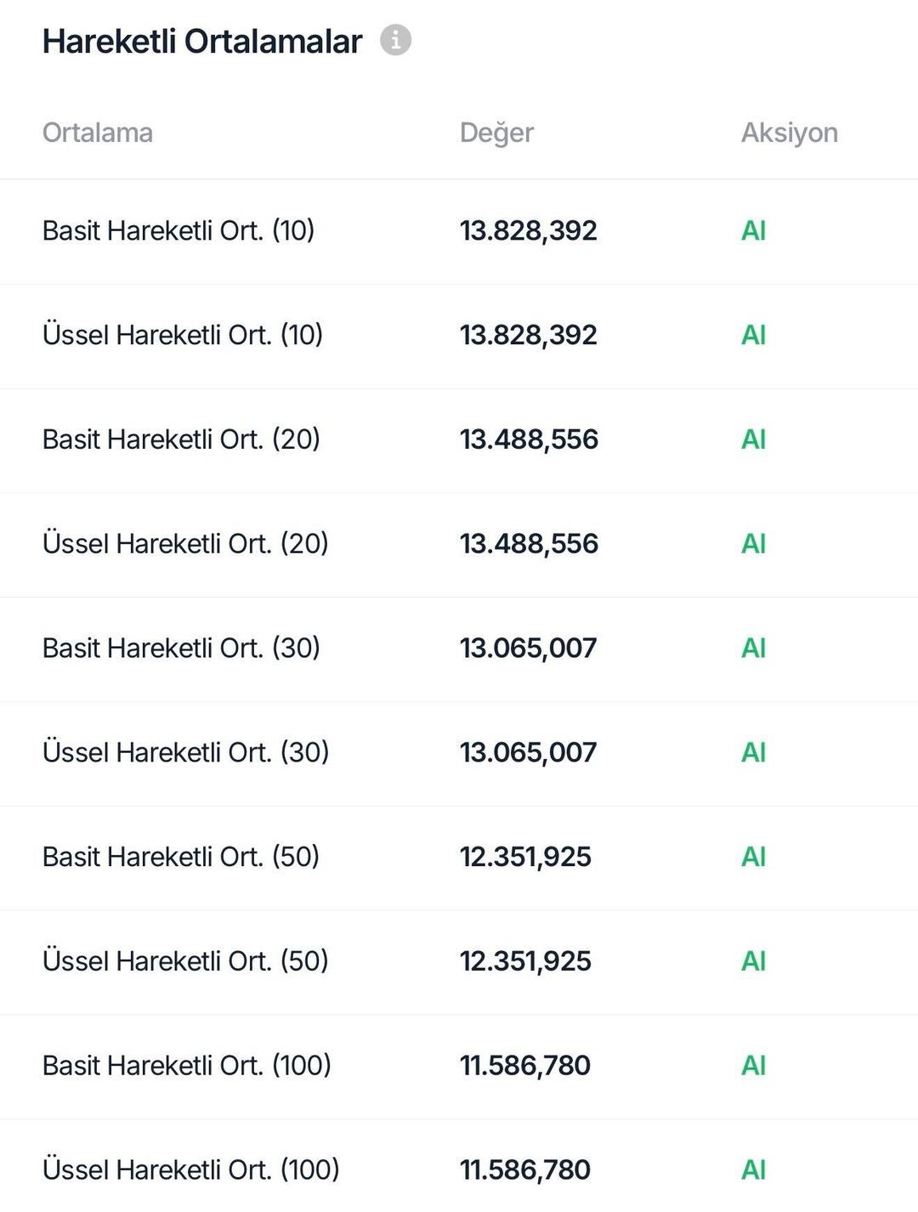This screenshot has width=918, height=1212.
Task: Click the Ortalama column header
Action: coord(98,133)
